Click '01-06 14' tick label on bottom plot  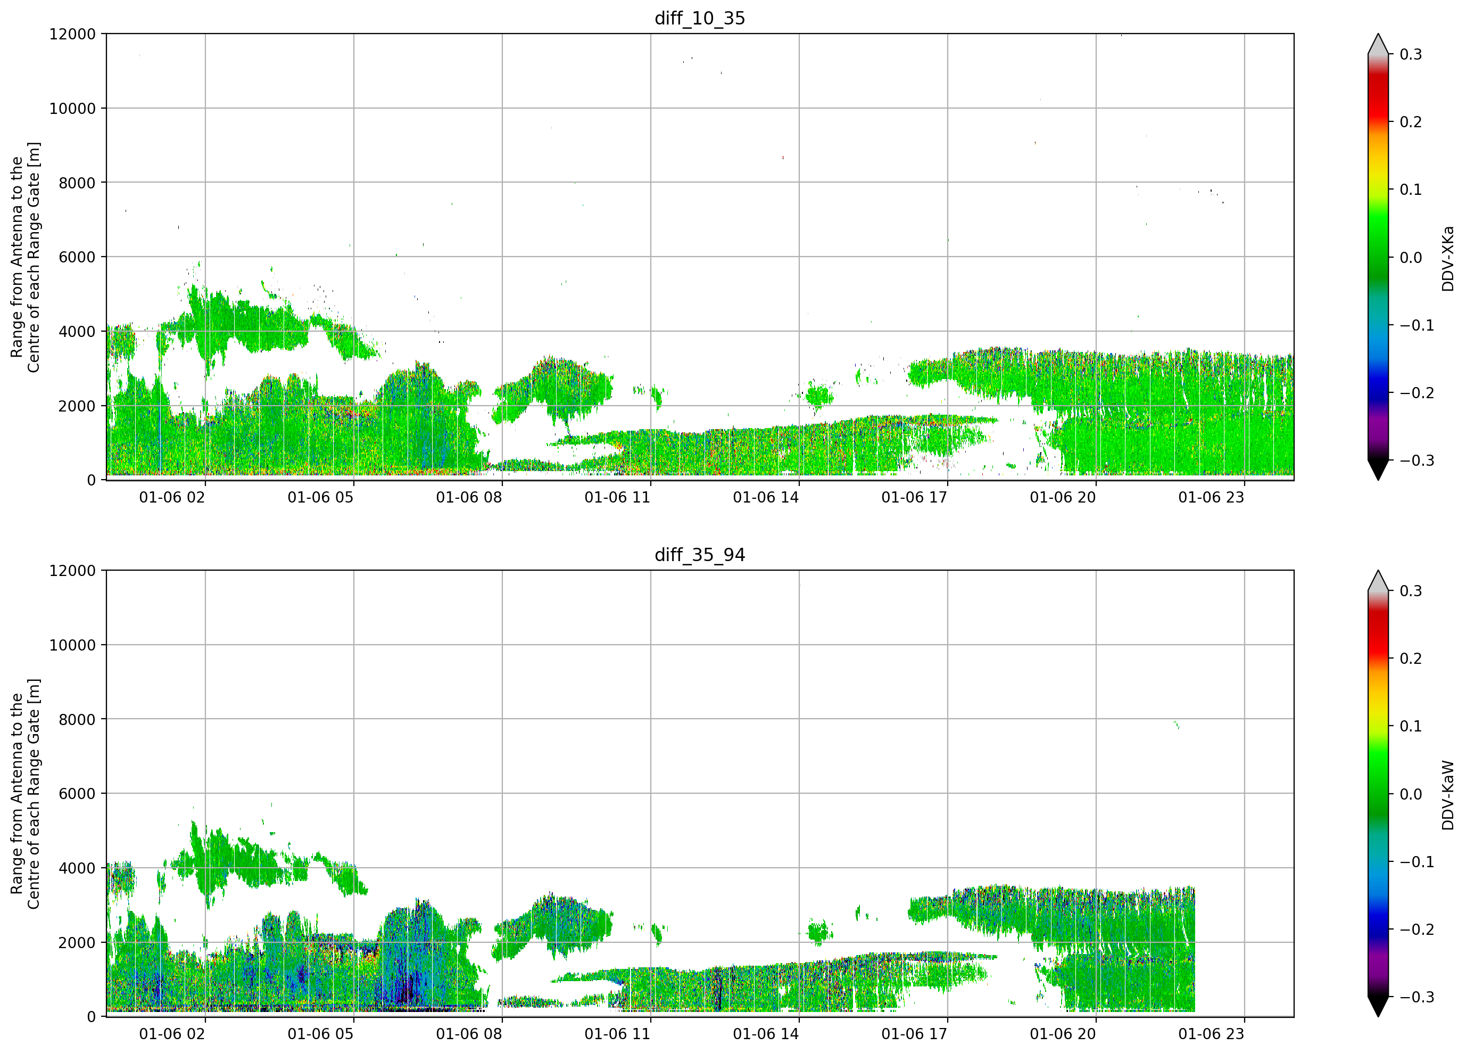pyautogui.click(x=766, y=1034)
